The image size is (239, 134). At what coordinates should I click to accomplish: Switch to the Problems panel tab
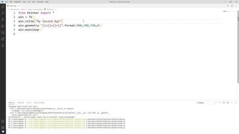[21, 103]
